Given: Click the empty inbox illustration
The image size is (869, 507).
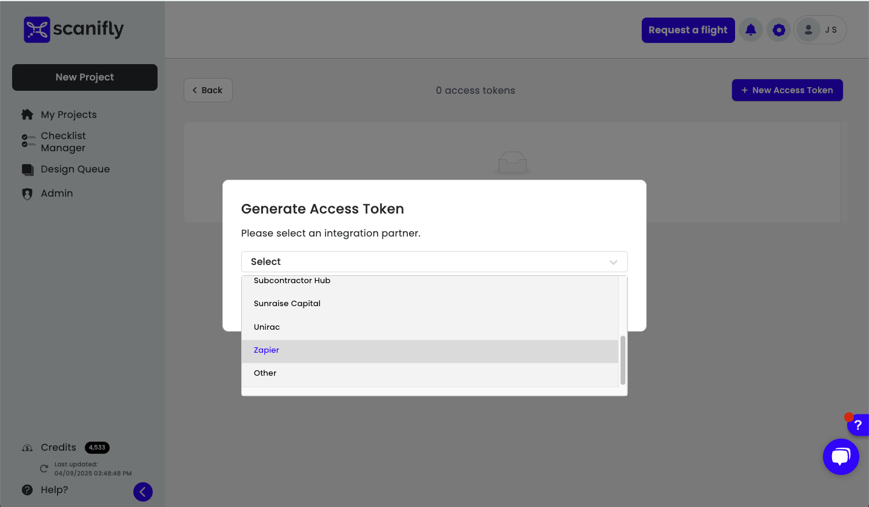Looking at the screenshot, I should 512,163.
